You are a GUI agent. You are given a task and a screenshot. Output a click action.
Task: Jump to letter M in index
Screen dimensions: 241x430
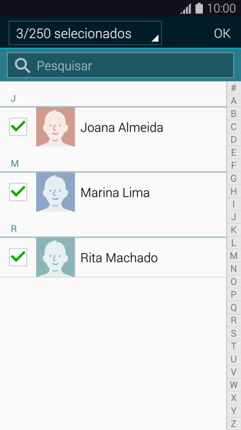pyautogui.click(x=234, y=256)
